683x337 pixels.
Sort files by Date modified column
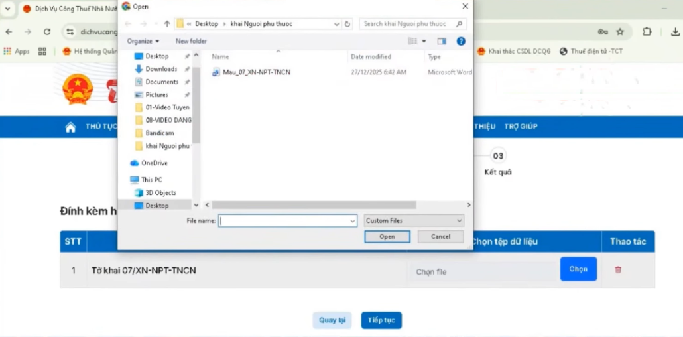click(x=371, y=56)
